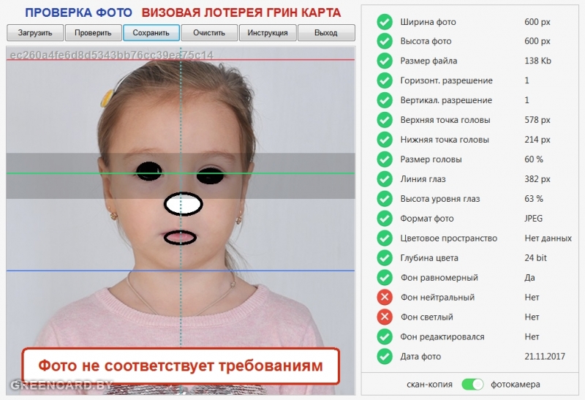Click the Очистить button
The width and height of the screenshot is (585, 400).
[x=209, y=33]
